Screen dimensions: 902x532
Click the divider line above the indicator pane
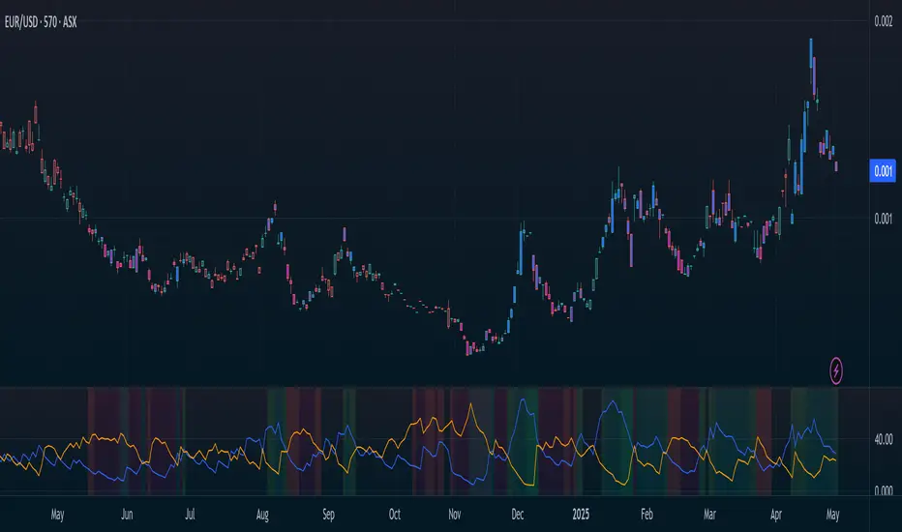click(x=436, y=387)
